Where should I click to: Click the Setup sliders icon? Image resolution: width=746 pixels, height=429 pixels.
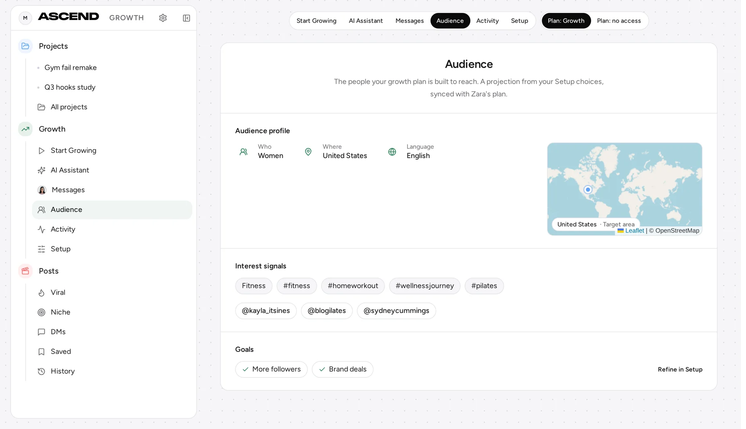tap(41, 249)
